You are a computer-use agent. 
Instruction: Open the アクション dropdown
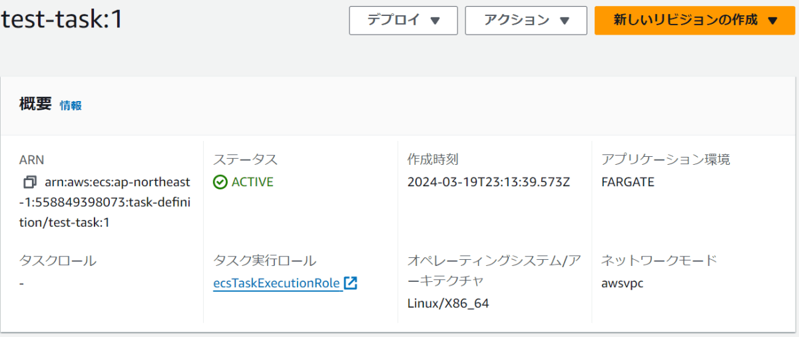[x=526, y=21]
